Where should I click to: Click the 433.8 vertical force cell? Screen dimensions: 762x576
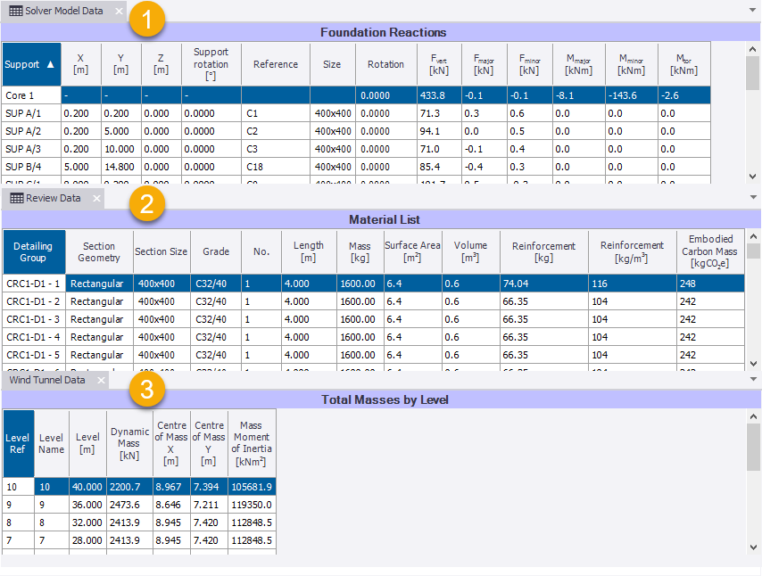(x=439, y=95)
